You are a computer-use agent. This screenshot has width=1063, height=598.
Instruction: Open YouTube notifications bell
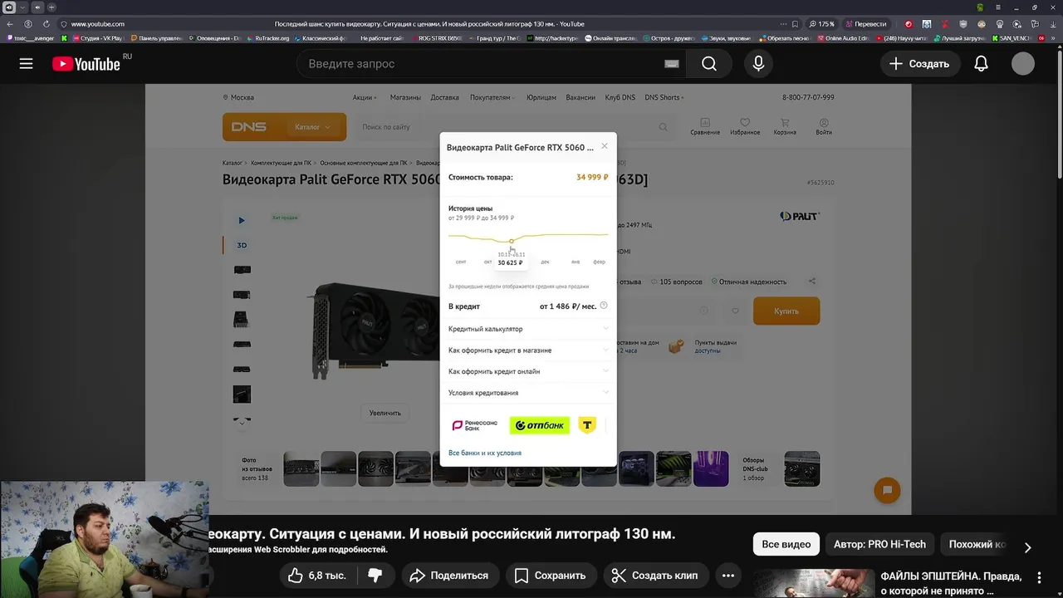981,64
